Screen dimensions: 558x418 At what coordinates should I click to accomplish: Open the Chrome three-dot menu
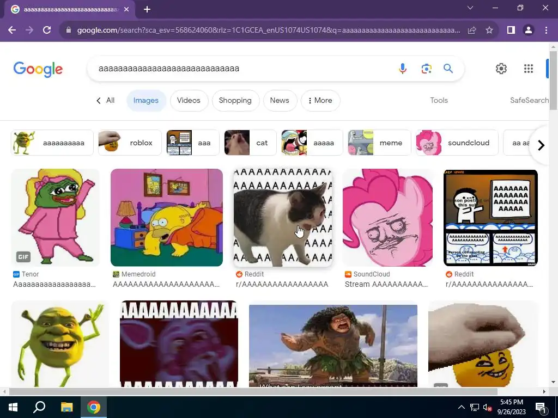[546, 30]
